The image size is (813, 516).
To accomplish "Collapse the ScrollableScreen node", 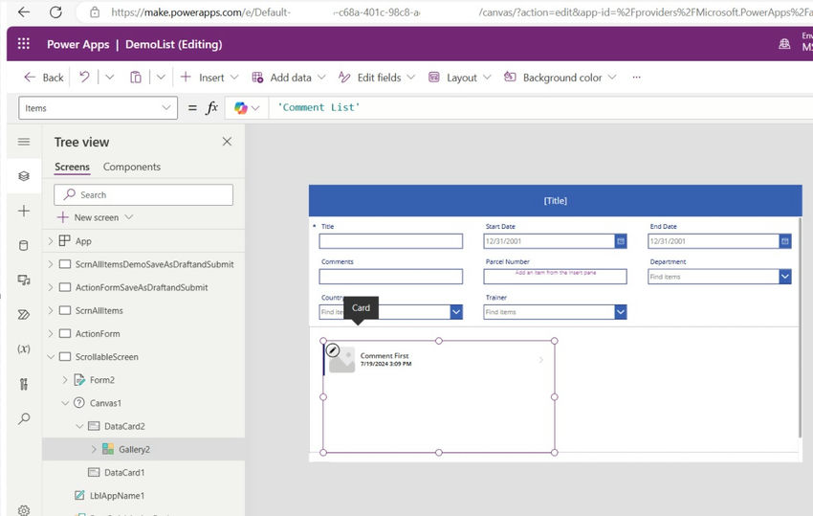I will pos(51,357).
